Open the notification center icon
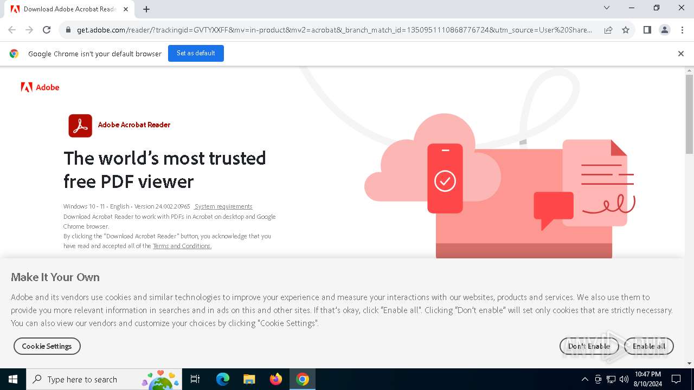Image resolution: width=694 pixels, height=390 pixels. (676, 379)
